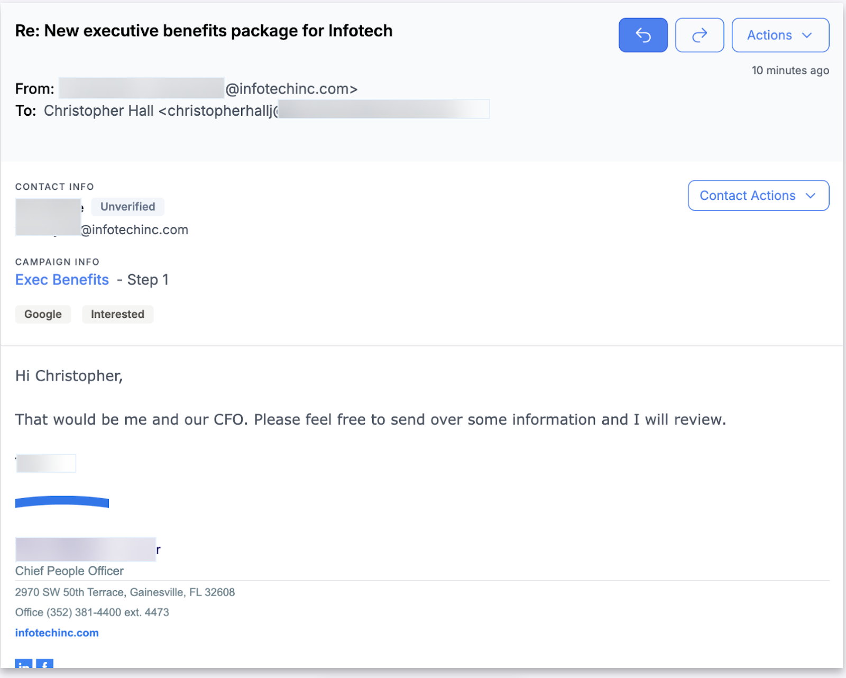This screenshot has width=846, height=678.
Task: Click the "10 minutes ago" timestamp
Action: [x=790, y=70]
